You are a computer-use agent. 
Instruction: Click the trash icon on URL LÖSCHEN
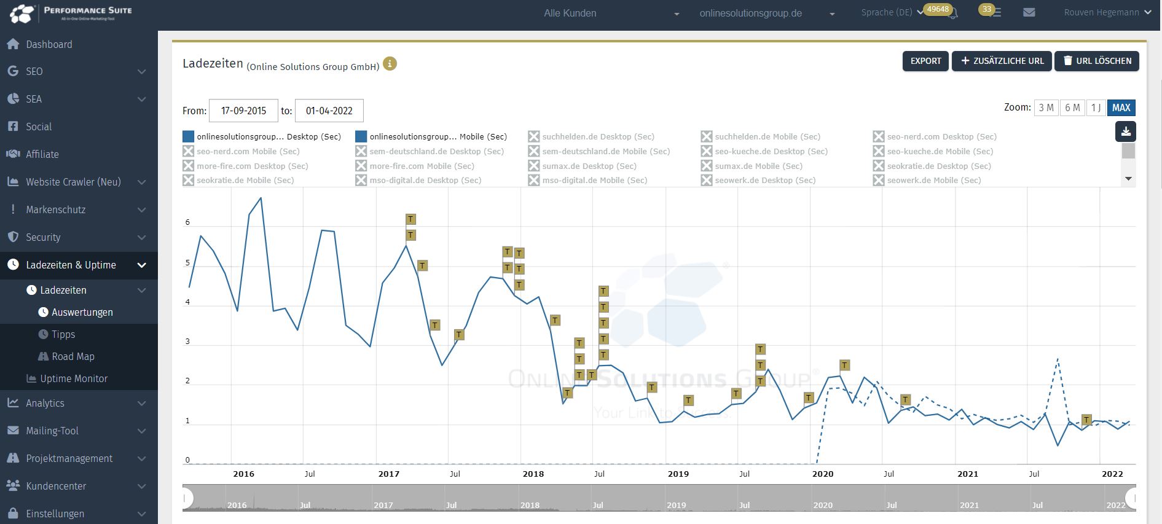1068,61
